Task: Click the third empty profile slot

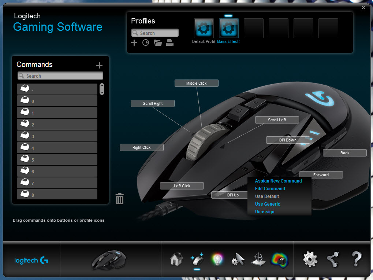Action: tap(303, 28)
